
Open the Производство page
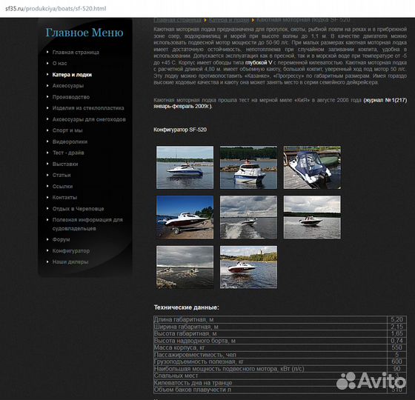(70, 97)
